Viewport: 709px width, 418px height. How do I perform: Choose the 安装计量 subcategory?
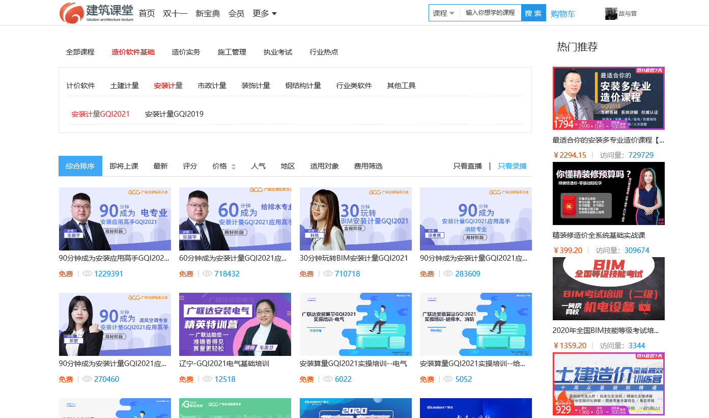(168, 86)
